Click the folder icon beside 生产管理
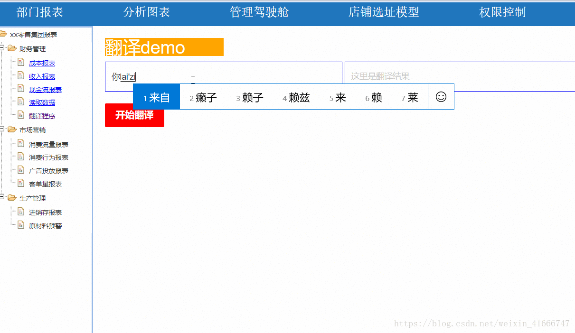 pyautogui.click(x=13, y=198)
